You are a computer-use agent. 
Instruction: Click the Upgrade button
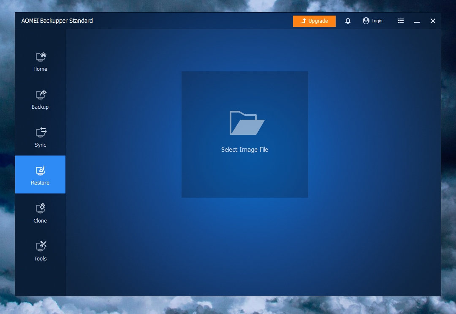coord(314,21)
